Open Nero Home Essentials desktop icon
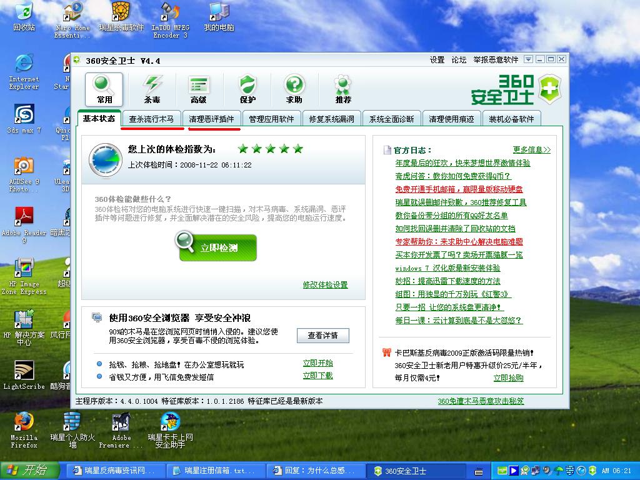The height and width of the screenshot is (480, 640). (x=72, y=21)
